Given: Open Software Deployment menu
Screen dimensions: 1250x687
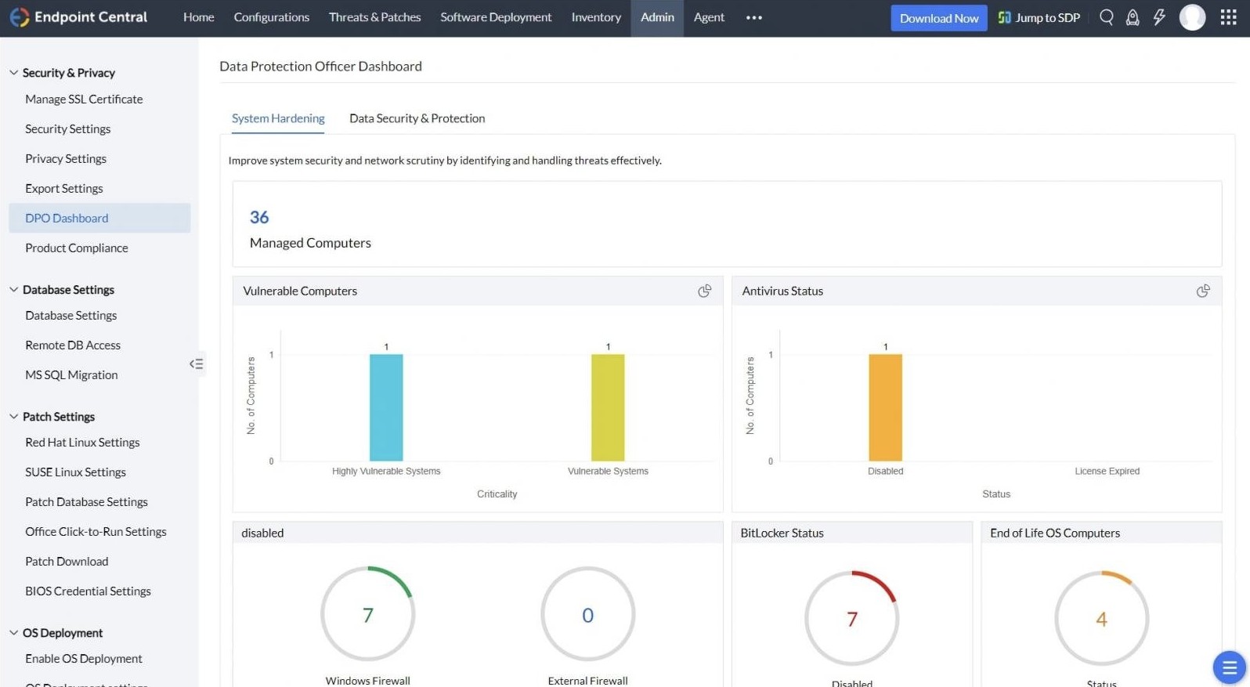Looking at the screenshot, I should tap(496, 17).
